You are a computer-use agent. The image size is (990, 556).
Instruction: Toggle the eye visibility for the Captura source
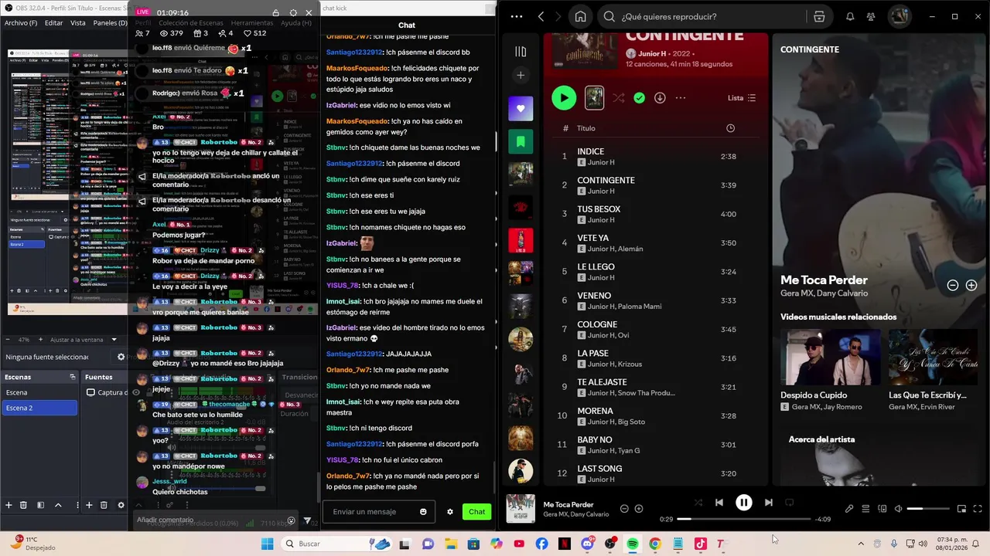click(136, 392)
